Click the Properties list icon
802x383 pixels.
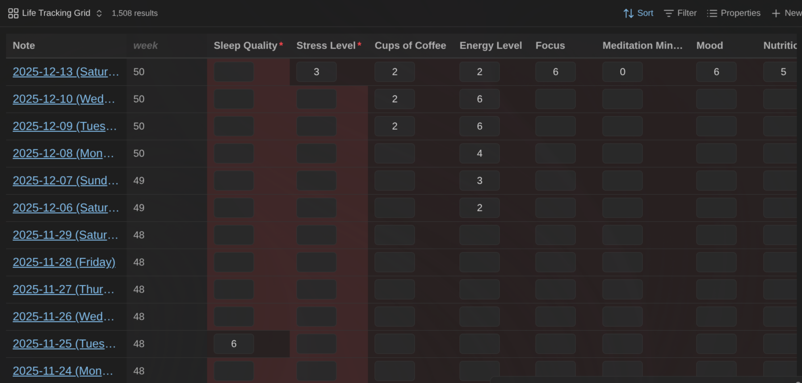(712, 13)
